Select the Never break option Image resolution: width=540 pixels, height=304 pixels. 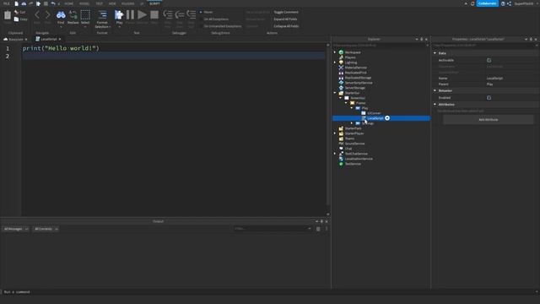(x=206, y=12)
